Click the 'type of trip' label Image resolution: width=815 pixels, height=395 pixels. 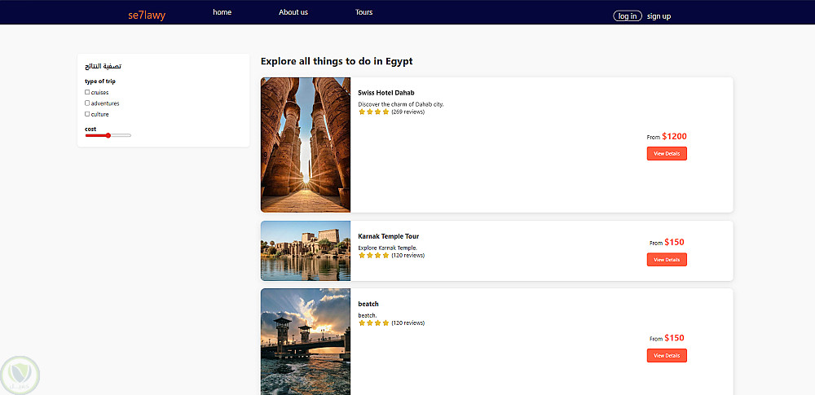coord(100,81)
